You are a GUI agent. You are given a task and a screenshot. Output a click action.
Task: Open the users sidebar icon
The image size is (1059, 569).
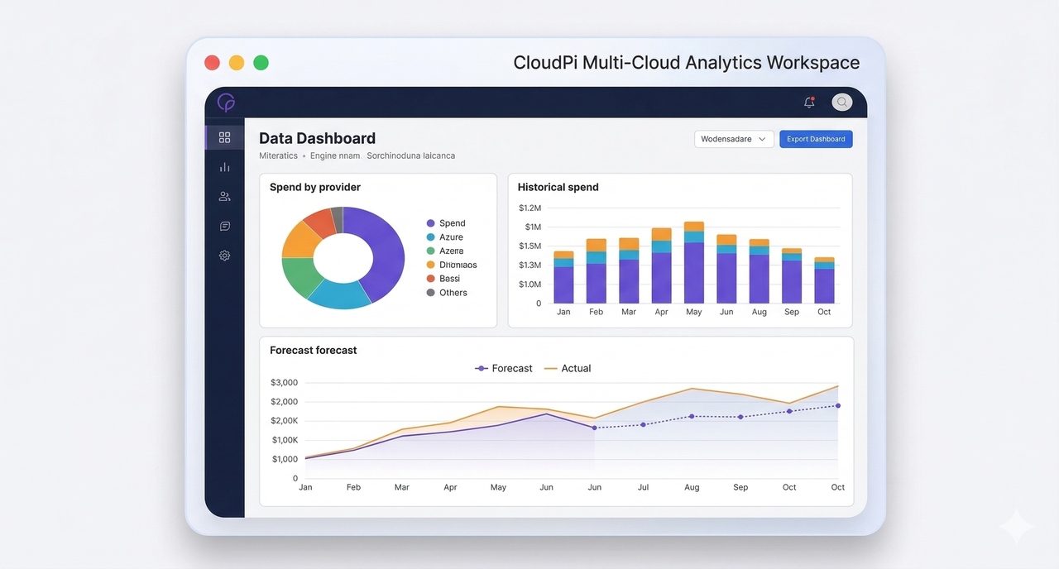click(x=224, y=197)
